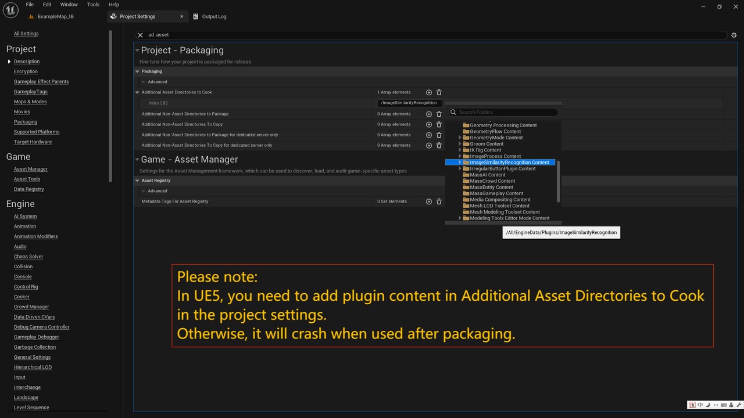Image resolution: width=744 pixels, height=418 pixels.
Task: Go to All Settings
Action: pos(26,34)
